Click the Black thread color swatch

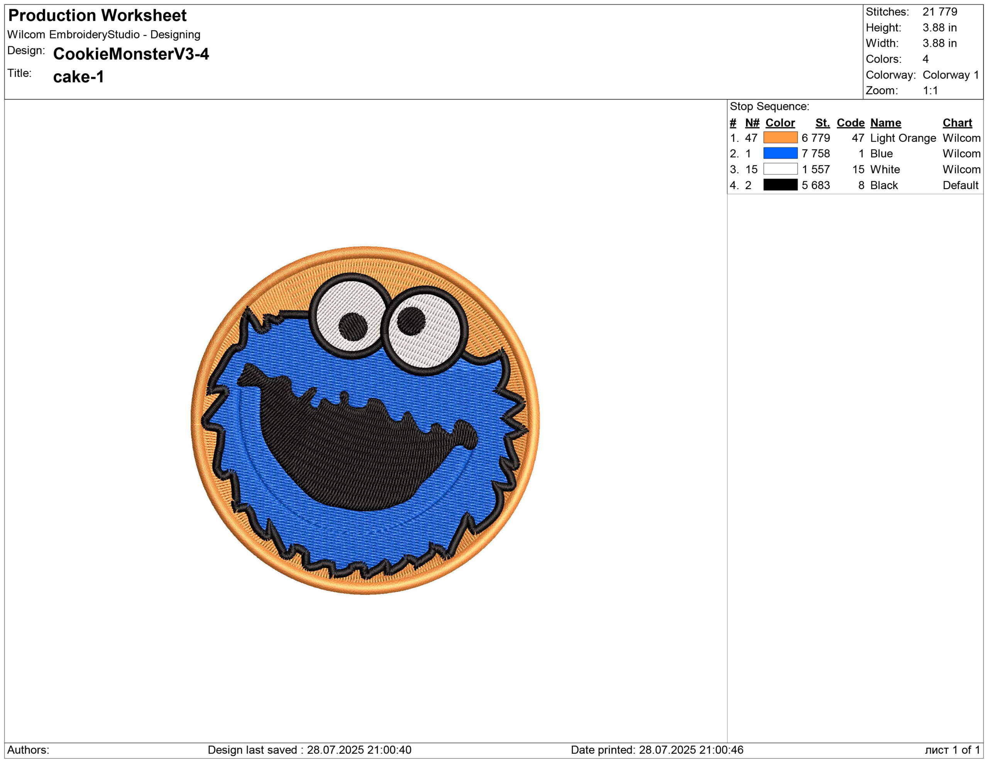[x=780, y=184]
